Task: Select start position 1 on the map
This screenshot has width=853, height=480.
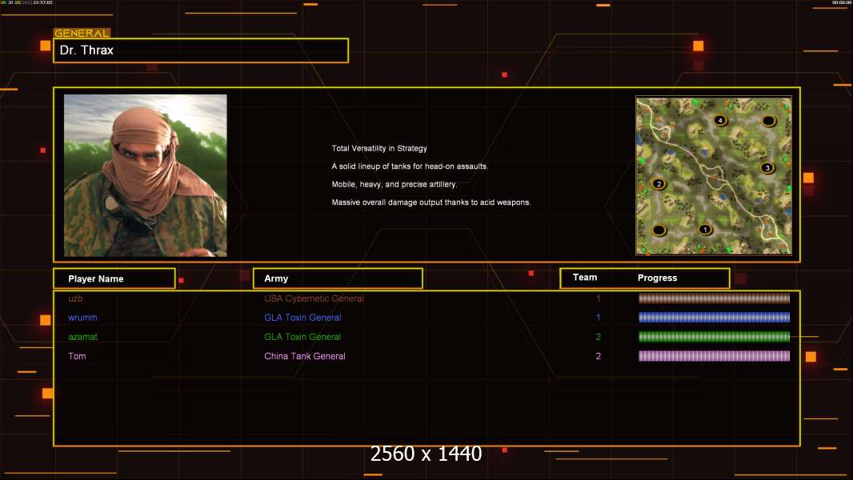Action: point(705,230)
